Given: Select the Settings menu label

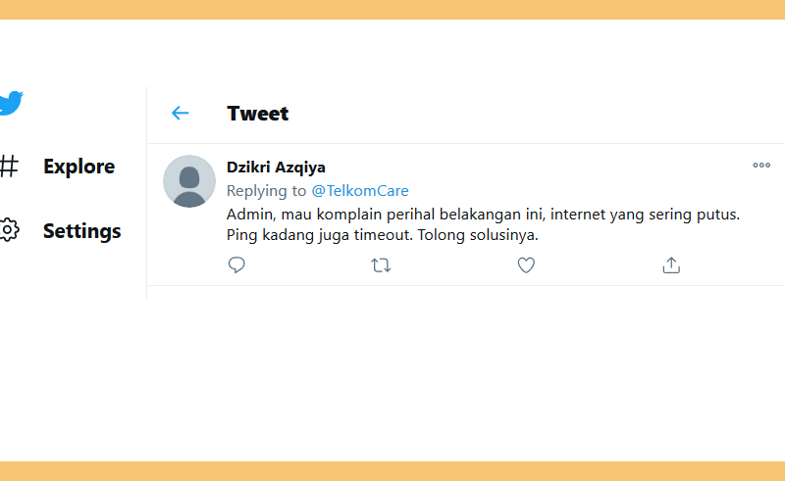Looking at the screenshot, I should tap(82, 231).
